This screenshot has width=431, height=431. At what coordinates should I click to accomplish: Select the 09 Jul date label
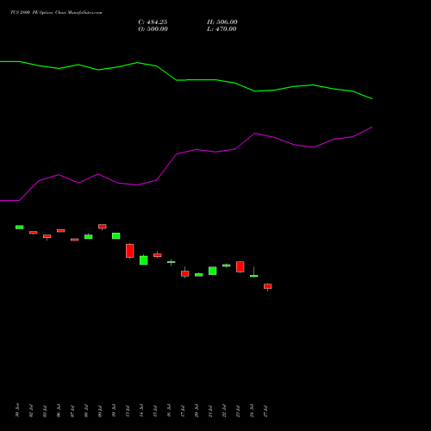coord(100,411)
